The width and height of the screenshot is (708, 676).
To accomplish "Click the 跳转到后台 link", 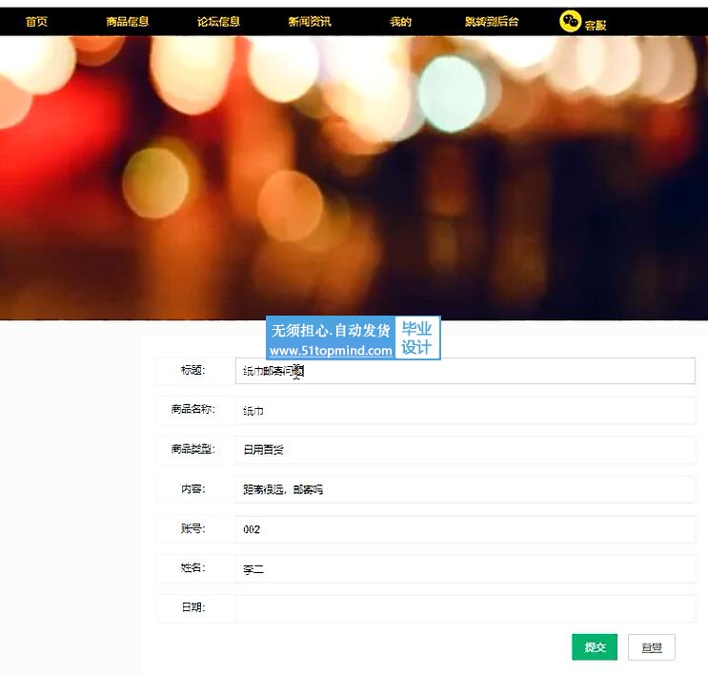I will [492, 21].
